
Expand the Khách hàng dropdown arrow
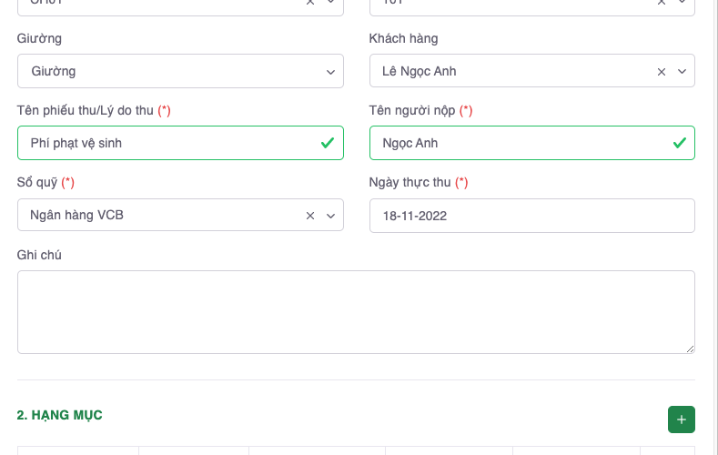click(683, 71)
